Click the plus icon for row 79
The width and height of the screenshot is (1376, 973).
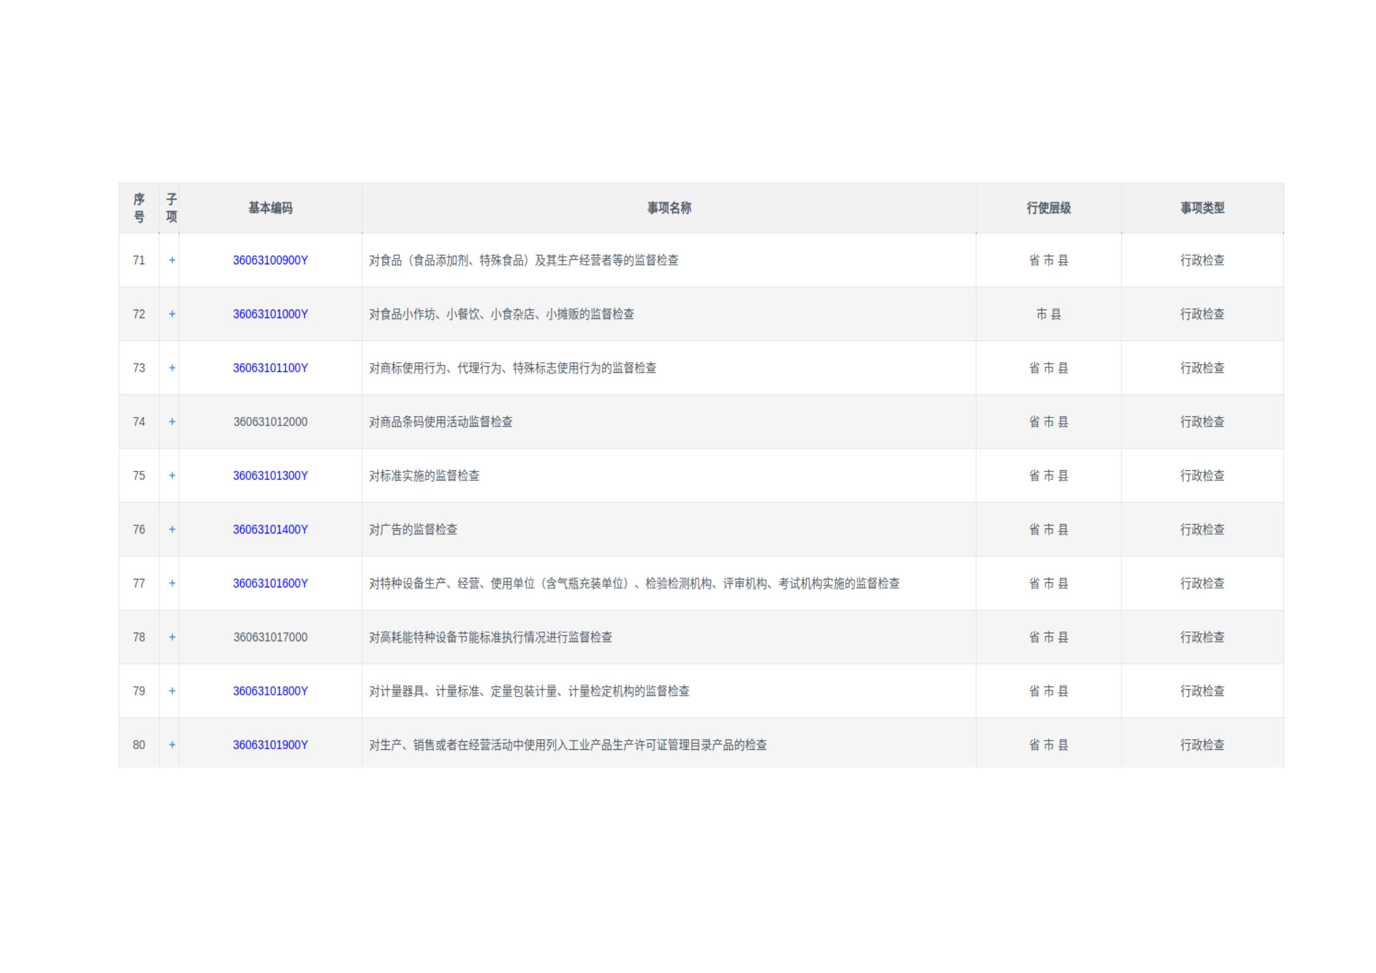pos(172,691)
